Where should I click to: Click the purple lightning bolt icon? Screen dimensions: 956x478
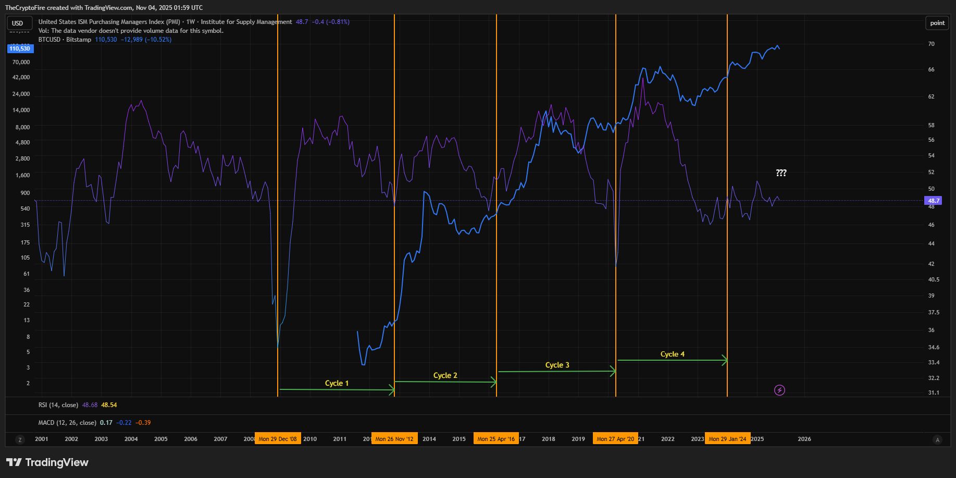click(x=779, y=390)
